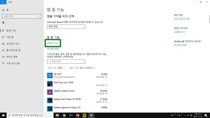Screen dimensions: 210x118
Task: Click the Video playback sidebar icon
Action: point(3,57)
